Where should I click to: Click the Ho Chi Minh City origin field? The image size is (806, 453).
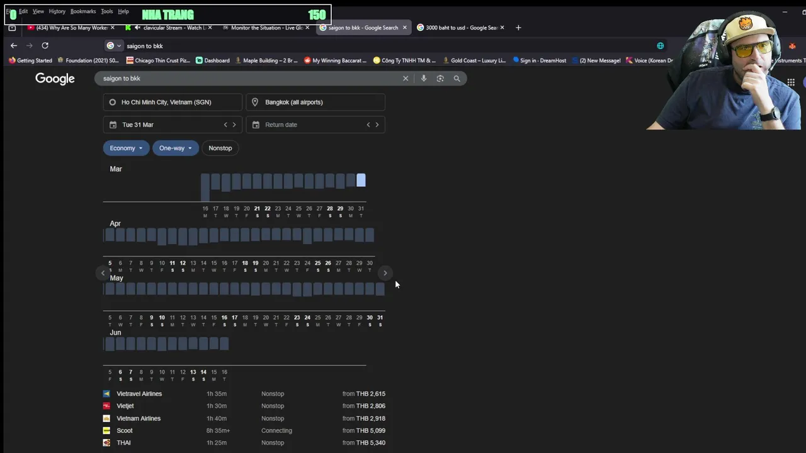[x=173, y=102]
